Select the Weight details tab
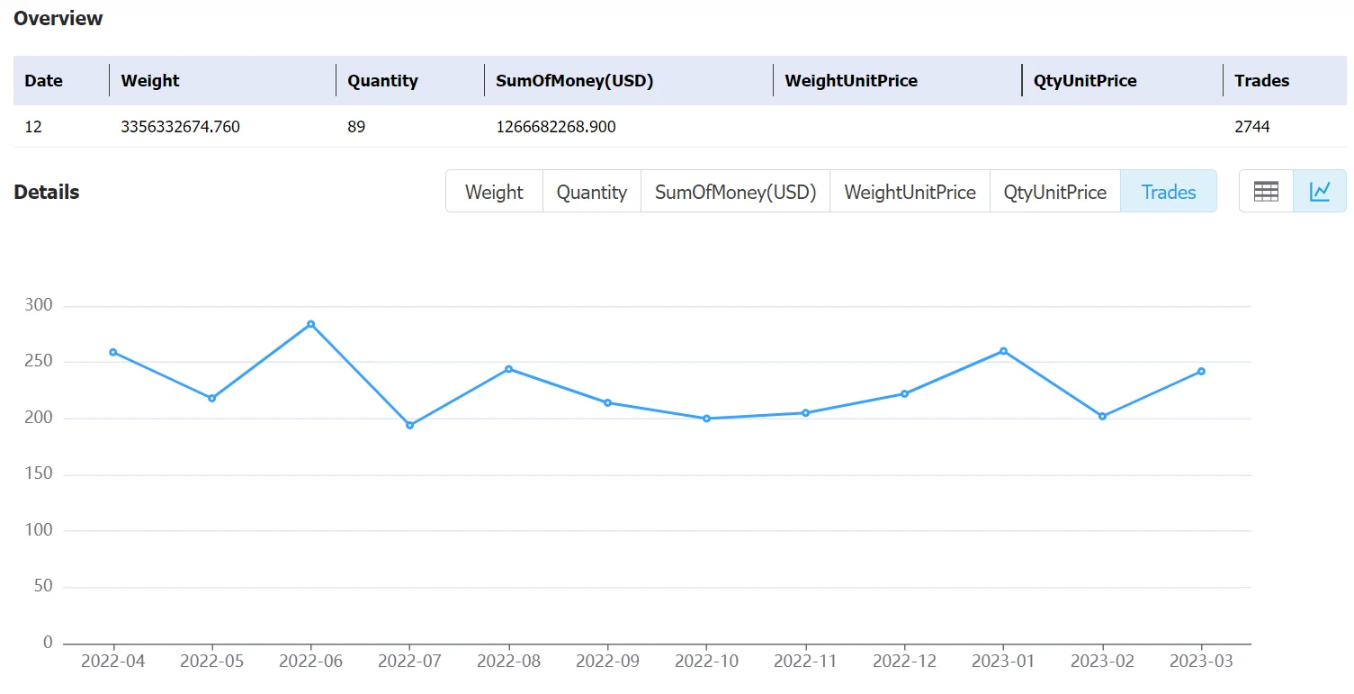Image resolution: width=1354 pixels, height=694 pixels. point(494,192)
